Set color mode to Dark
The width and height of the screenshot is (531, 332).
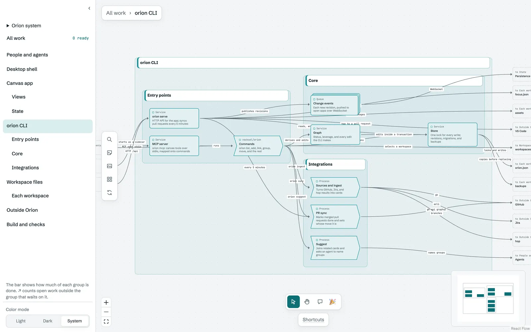click(x=48, y=321)
